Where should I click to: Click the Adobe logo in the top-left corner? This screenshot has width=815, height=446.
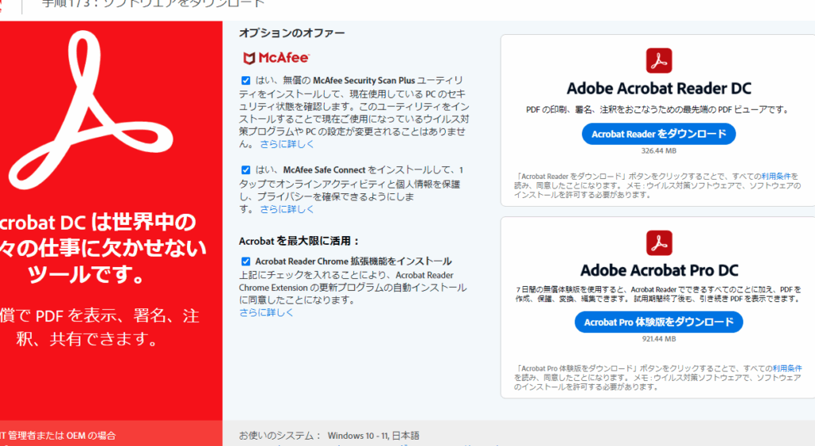[x=5, y=4]
